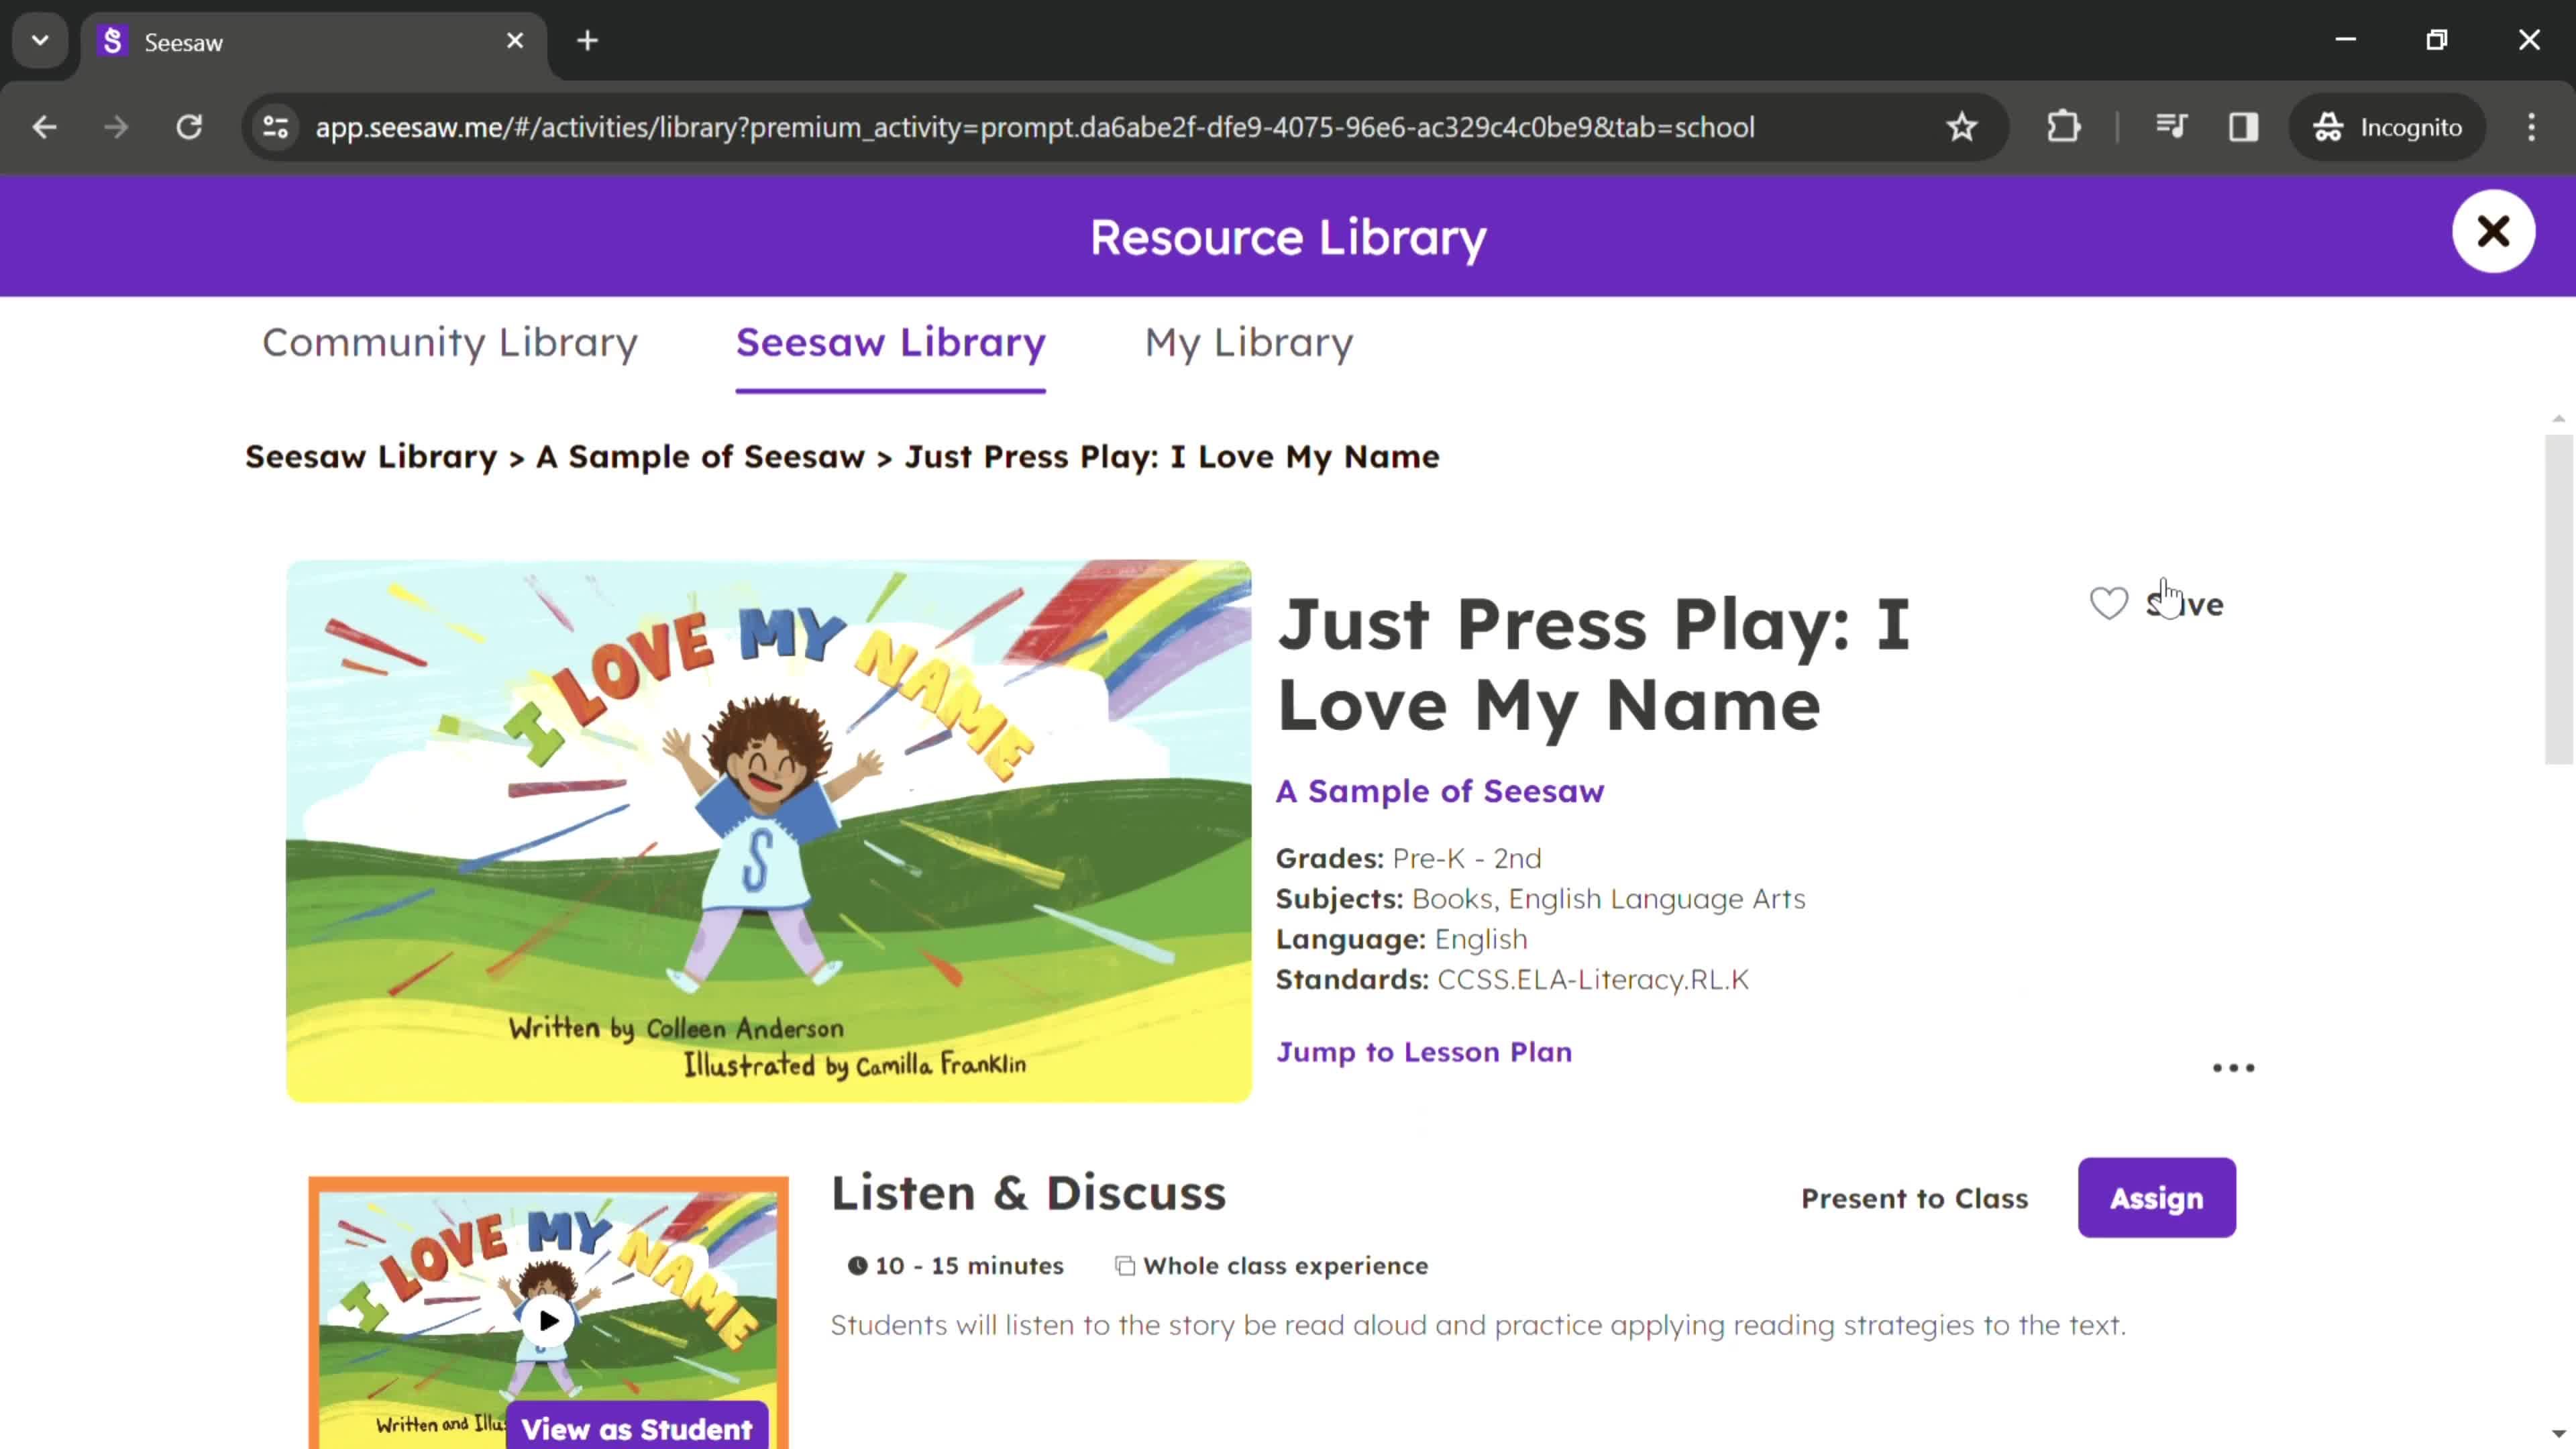Click the Listen & Discuss heading
The image size is (2576, 1449).
tap(1028, 1193)
